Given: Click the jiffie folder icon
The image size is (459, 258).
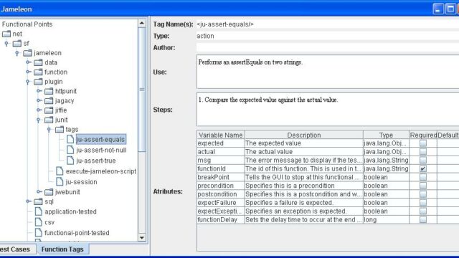Looking at the screenshot, I should click(49, 110).
